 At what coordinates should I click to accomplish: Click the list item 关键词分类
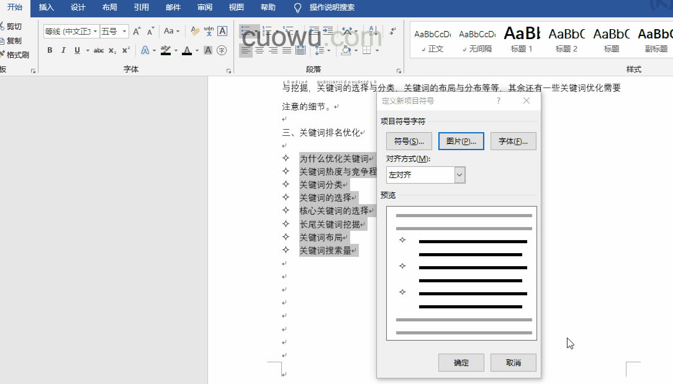(320, 184)
